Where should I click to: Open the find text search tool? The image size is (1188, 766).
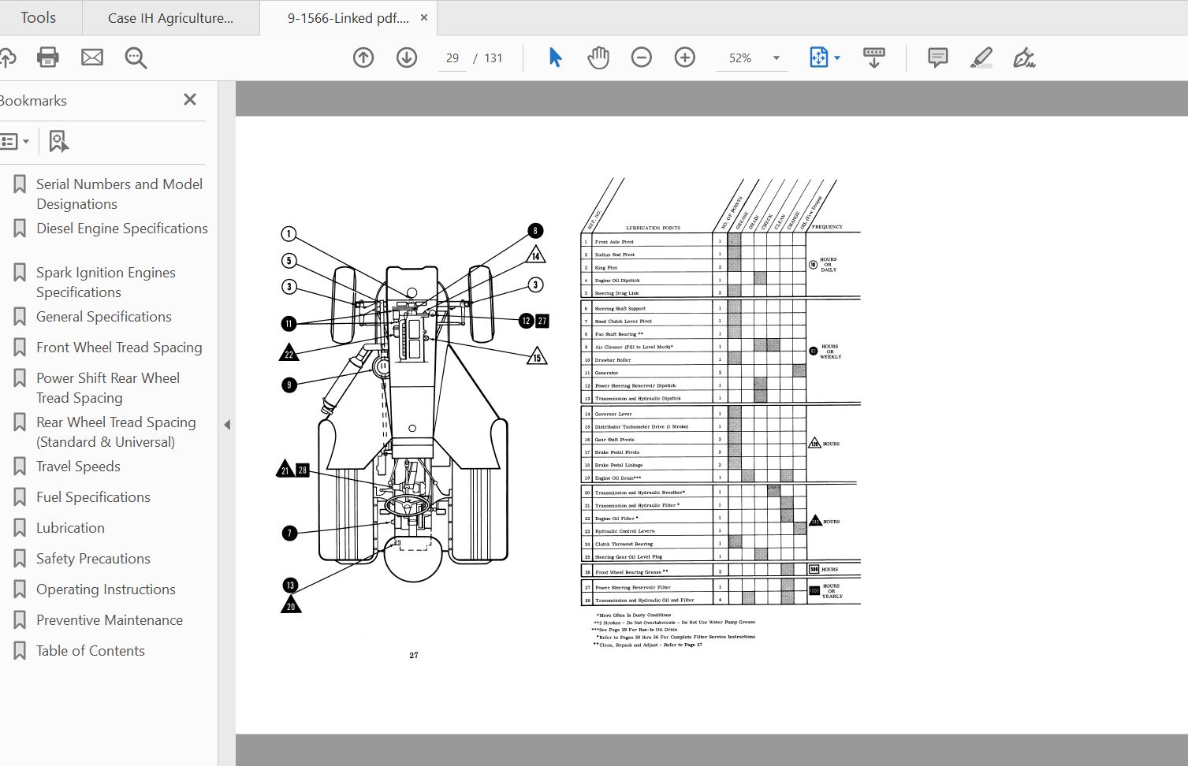pyautogui.click(x=136, y=58)
